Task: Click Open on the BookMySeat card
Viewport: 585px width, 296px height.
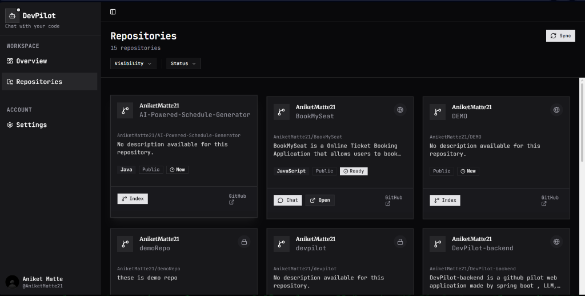Action: click(x=320, y=200)
